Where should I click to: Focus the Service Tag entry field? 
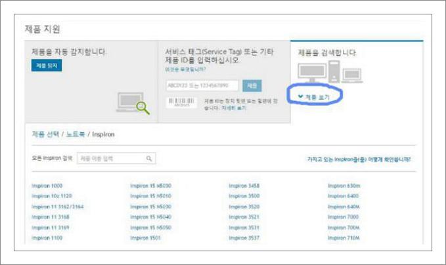(x=202, y=85)
